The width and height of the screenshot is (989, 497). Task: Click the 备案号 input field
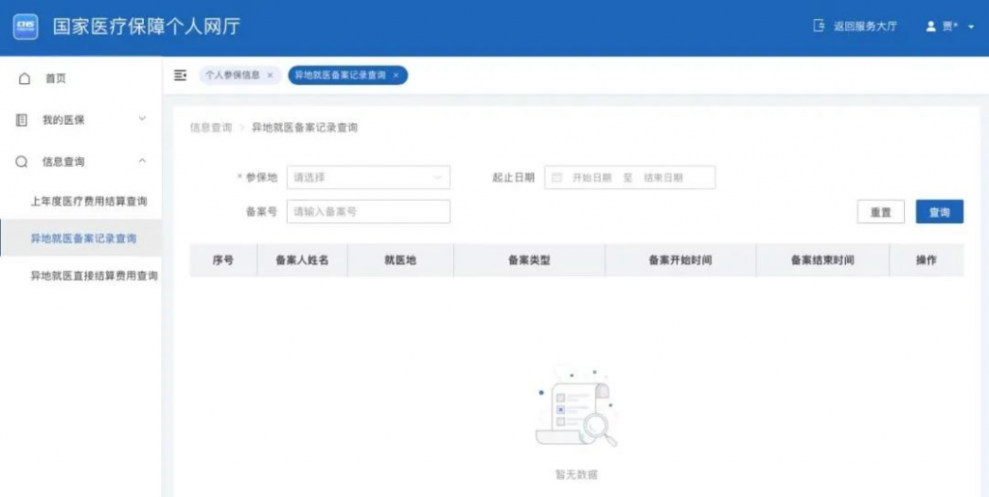tap(368, 211)
